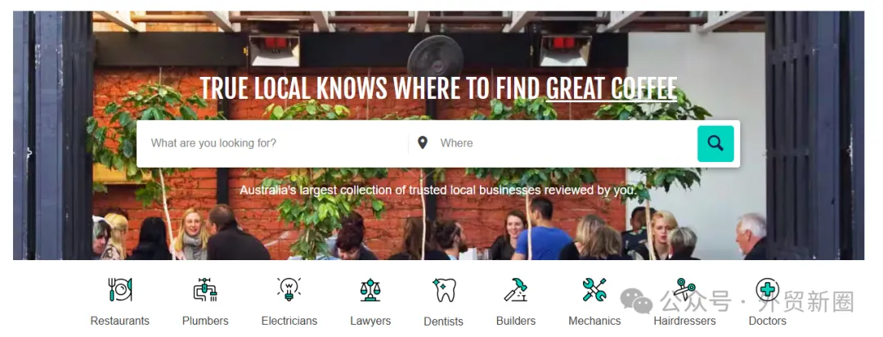This screenshot has width=883, height=337.
Task: Select the Doctors medical cross icon
Action: point(767,290)
